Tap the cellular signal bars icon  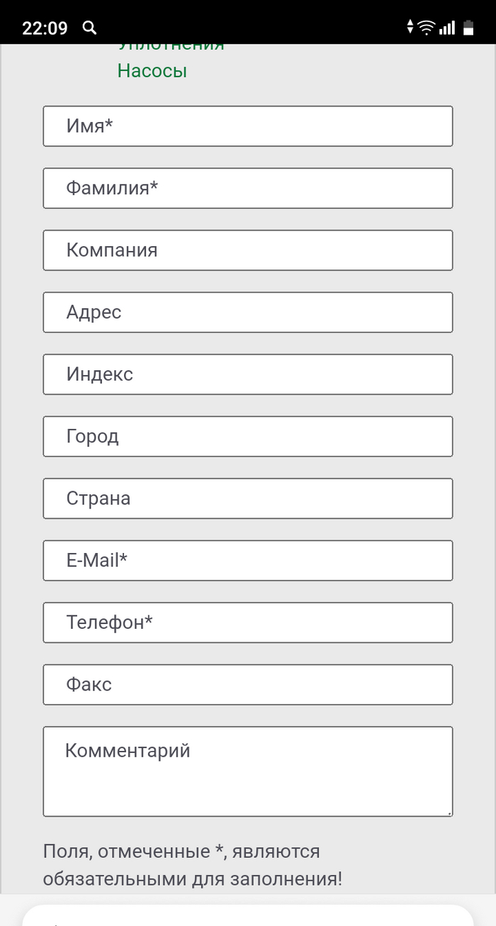[x=447, y=28]
